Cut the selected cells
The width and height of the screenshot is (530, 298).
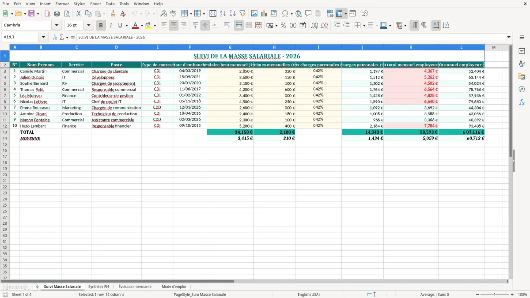coord(78,14)
